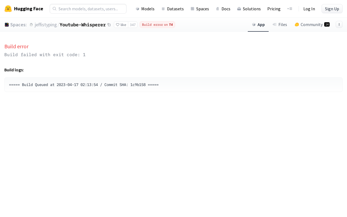Screen dimensions: 347x217
Task: Click the Sign Up button
Action: click(332, 9)
